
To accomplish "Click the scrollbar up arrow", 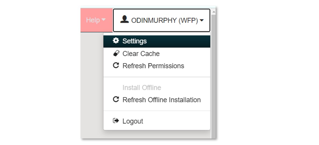I will pyautogui.click(x=213, y=12).
